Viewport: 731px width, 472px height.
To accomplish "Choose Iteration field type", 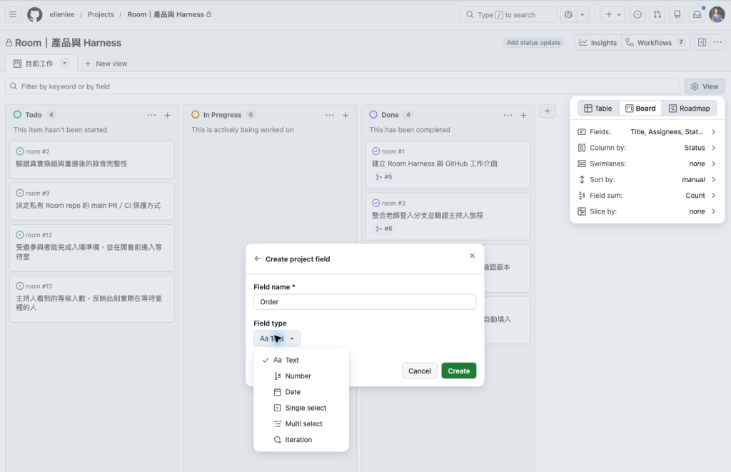I will 301,439.
